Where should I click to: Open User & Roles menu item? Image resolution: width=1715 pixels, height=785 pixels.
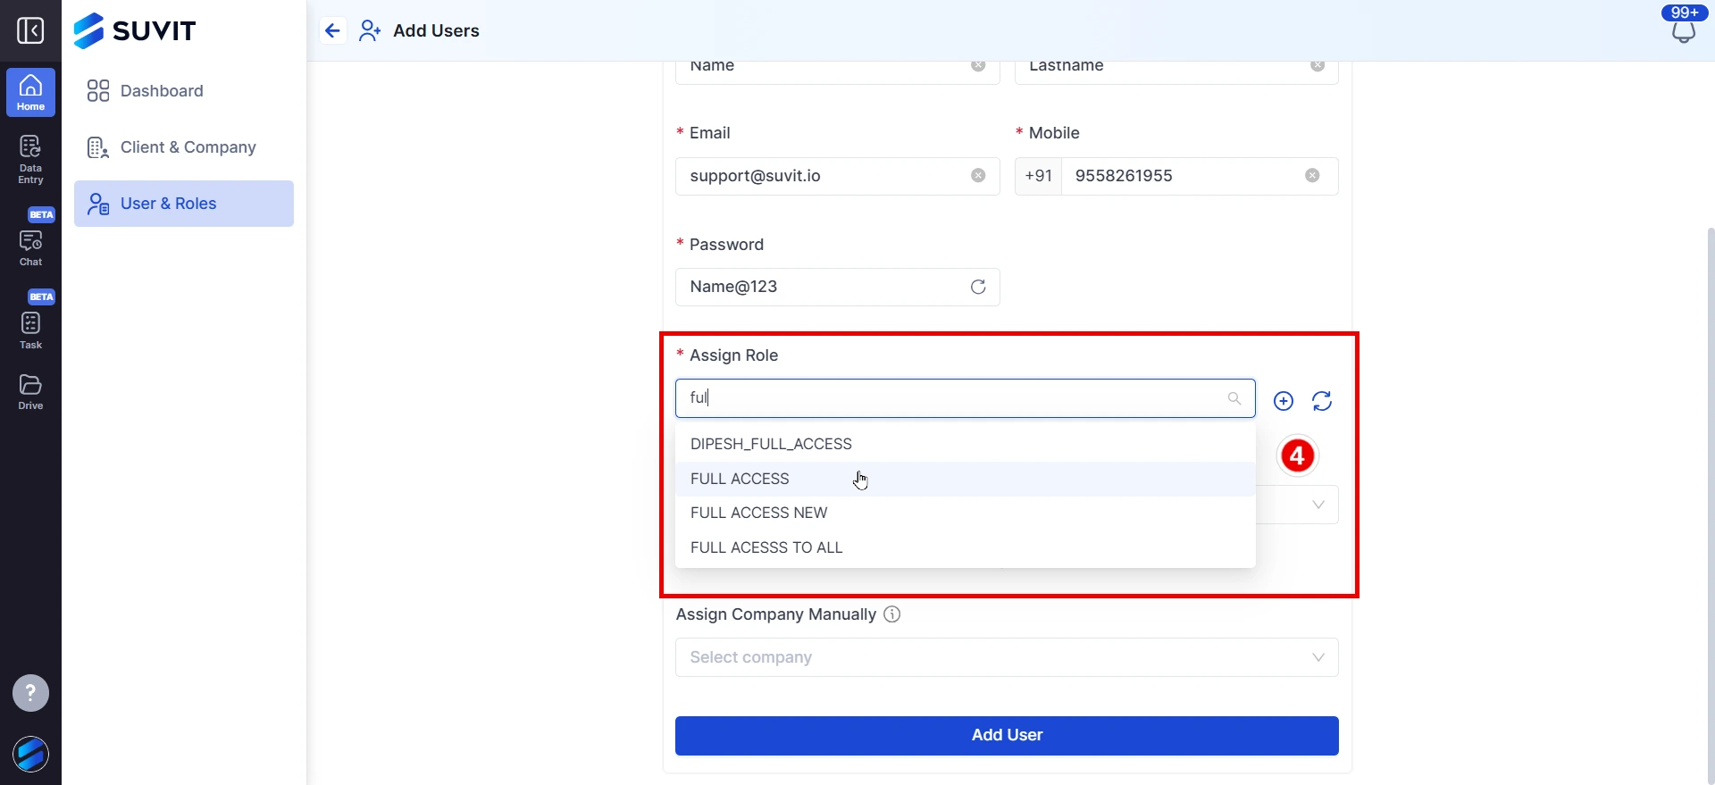184,204
